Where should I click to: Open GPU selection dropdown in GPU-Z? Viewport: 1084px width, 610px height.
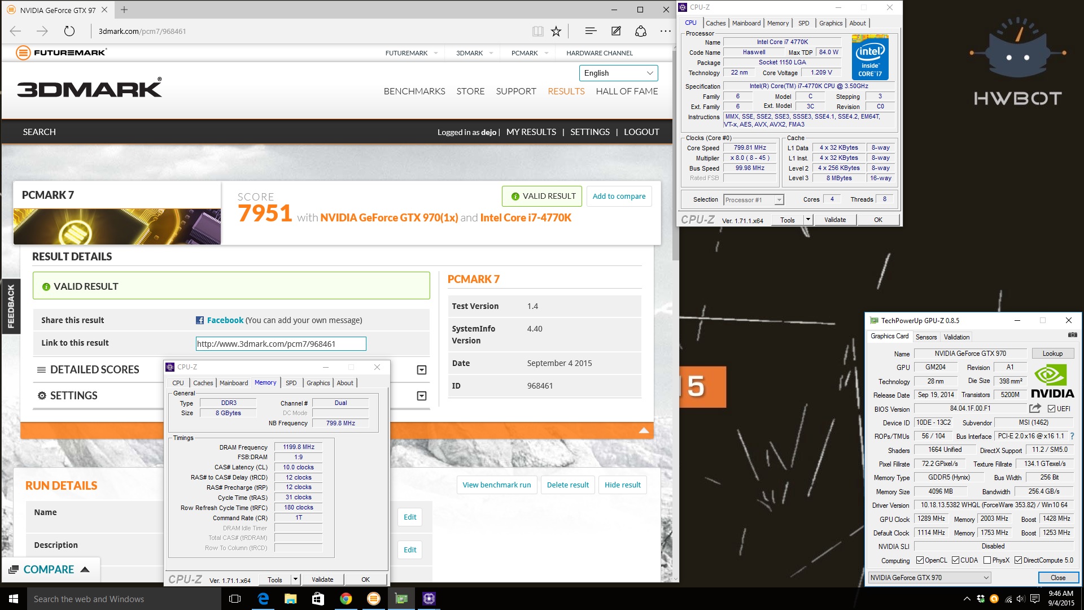(929, 577)
